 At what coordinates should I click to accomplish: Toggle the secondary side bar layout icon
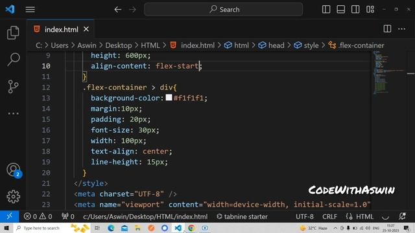(x=355, y=10)
